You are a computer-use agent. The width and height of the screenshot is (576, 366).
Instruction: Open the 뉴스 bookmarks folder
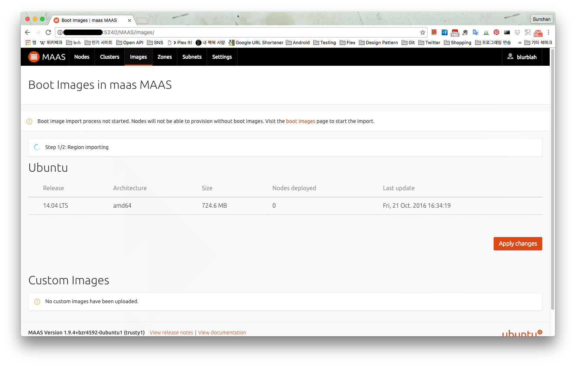click(x=73, y=43)
